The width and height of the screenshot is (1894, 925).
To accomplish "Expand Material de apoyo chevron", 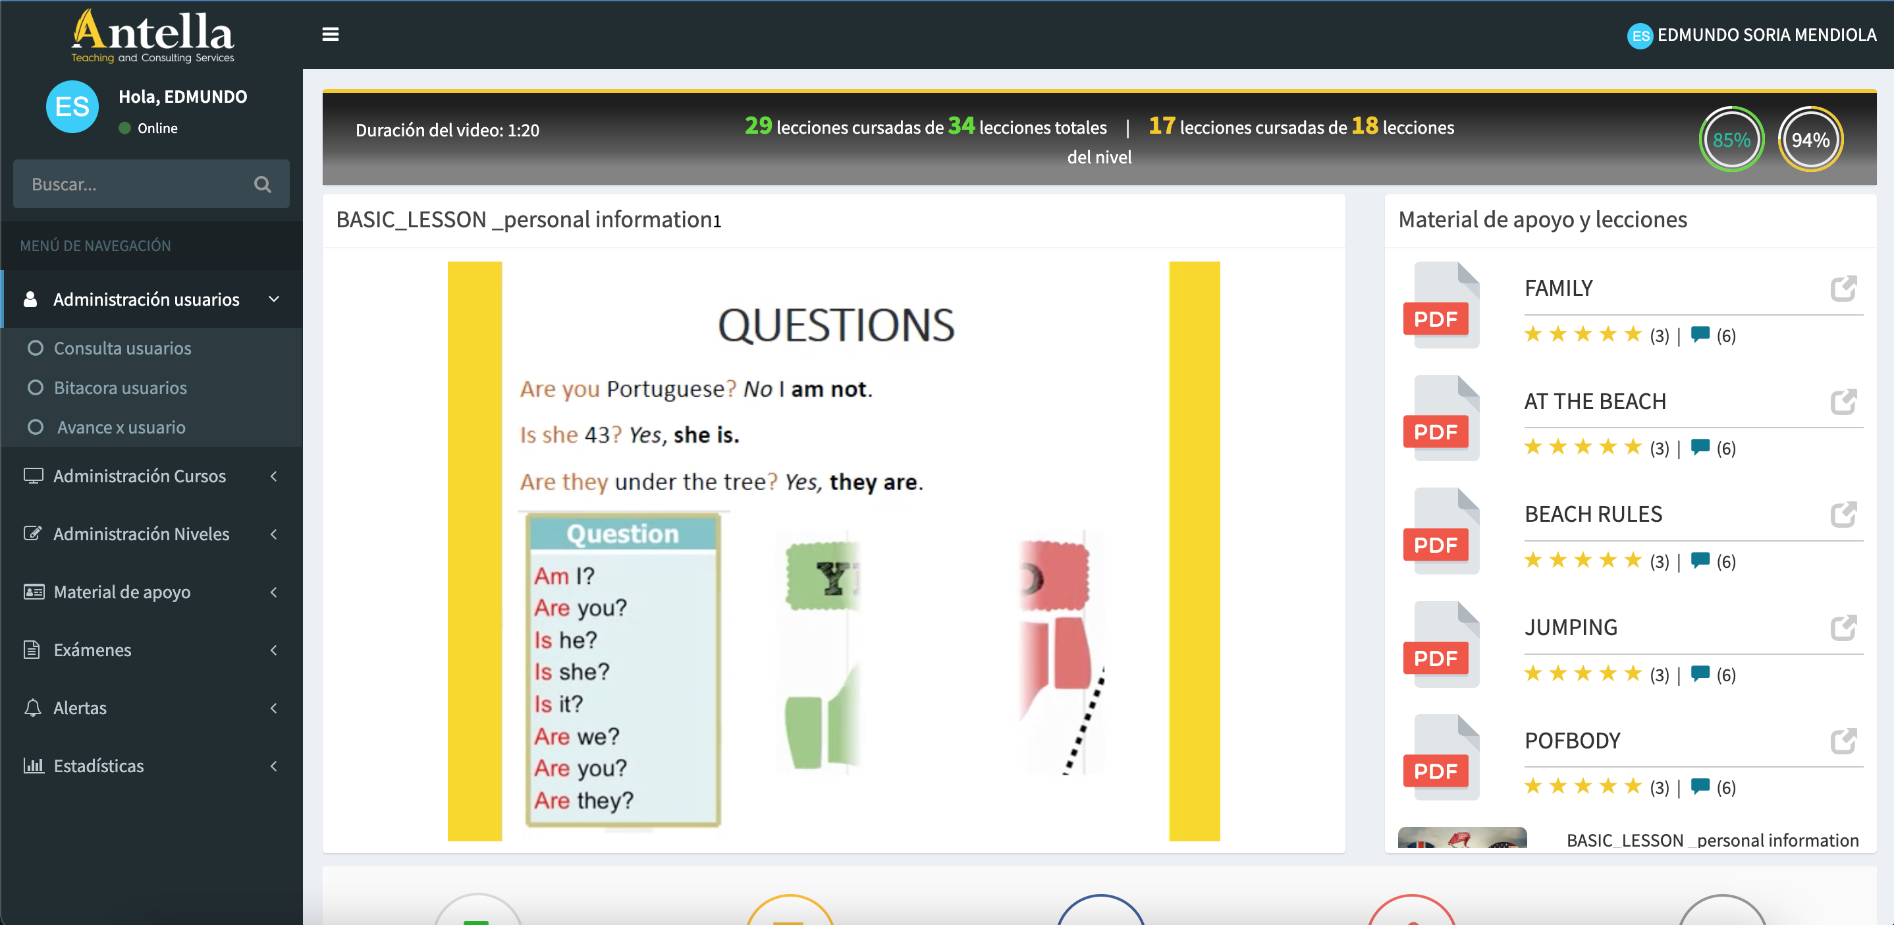I will pos(273,592).
